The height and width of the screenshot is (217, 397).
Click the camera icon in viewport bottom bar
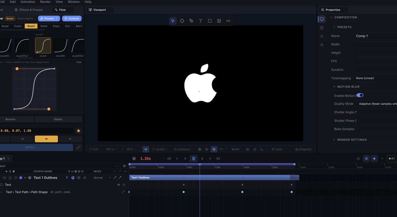(x=247, y=149)
